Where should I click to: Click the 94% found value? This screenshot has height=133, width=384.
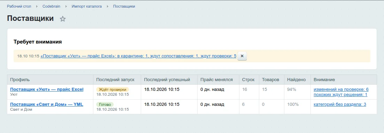click(x=291, y=89)
